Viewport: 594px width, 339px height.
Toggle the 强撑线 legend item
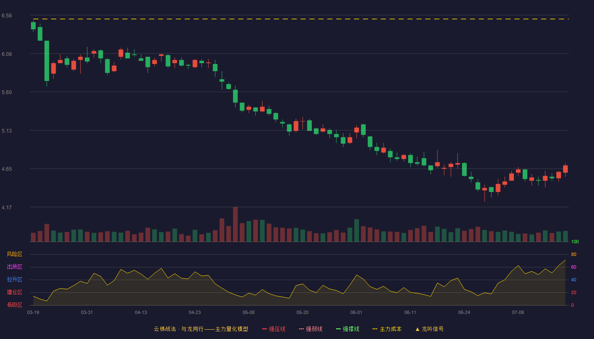(347, 329)
